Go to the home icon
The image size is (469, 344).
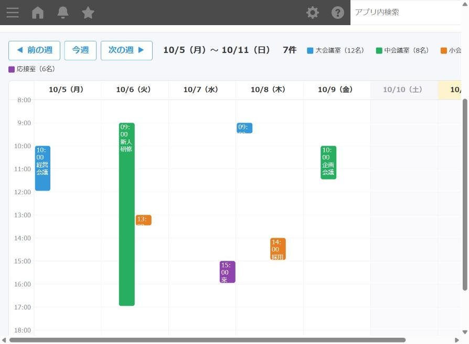(x=38, y=13)
